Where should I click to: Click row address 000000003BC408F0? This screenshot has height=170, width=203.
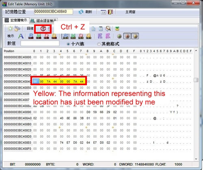click(x=17, y=148)
